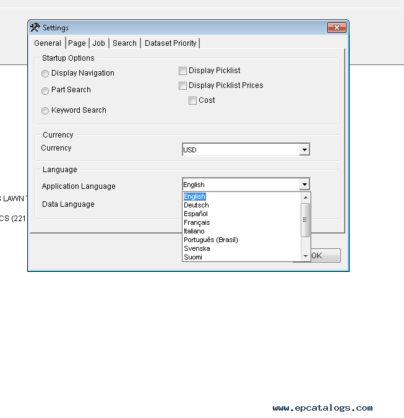Viewport: 404px width, 418px height.
Task: Pick Português (Brasil) language option
Action: pyautogui.click(x=210, y=240)
